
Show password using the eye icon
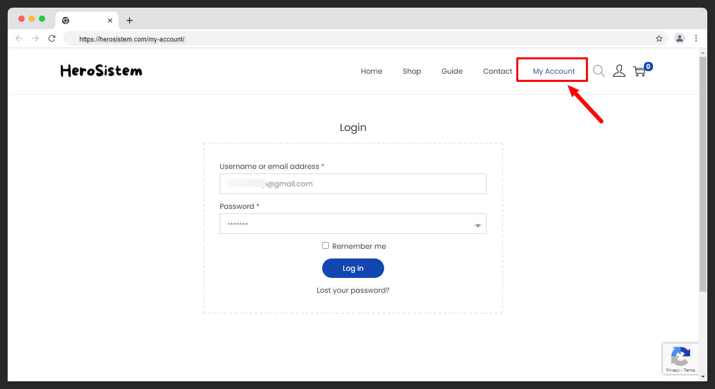click(478, 225)
